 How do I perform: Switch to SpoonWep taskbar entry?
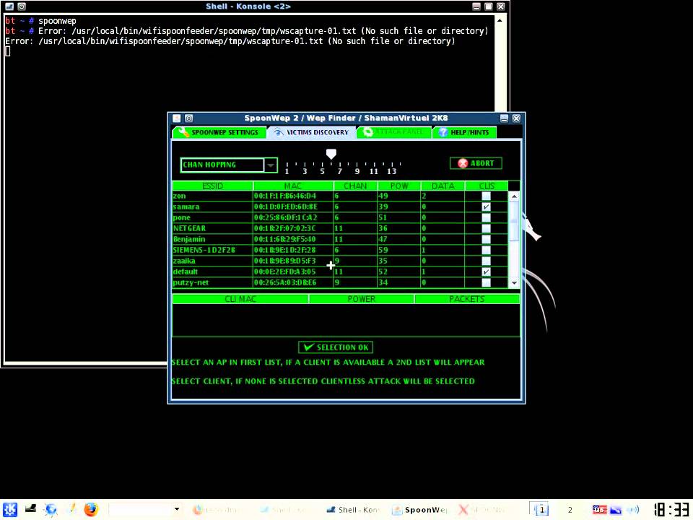tap(420, 510)
